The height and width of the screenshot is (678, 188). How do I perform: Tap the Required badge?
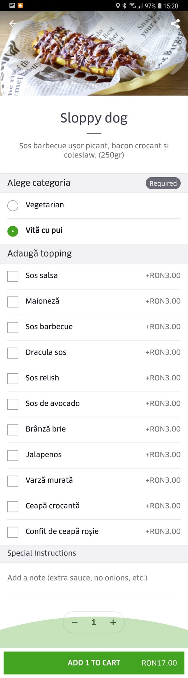coord(163,183)
